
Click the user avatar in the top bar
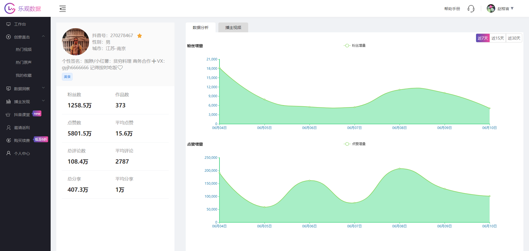coord(491,8)
